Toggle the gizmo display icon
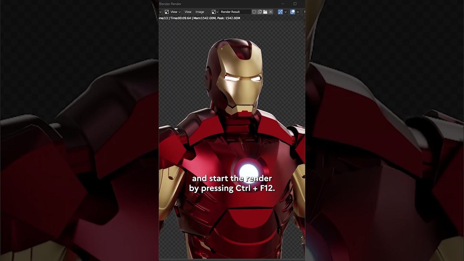Image resolution: width=464 pixels, height=261 pixels. click(280, 12)
